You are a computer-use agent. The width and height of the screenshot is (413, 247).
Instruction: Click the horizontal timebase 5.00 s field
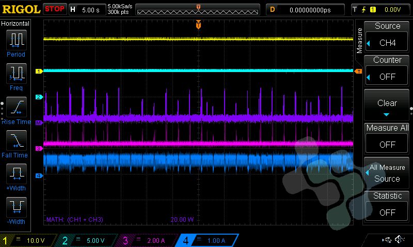87,9
